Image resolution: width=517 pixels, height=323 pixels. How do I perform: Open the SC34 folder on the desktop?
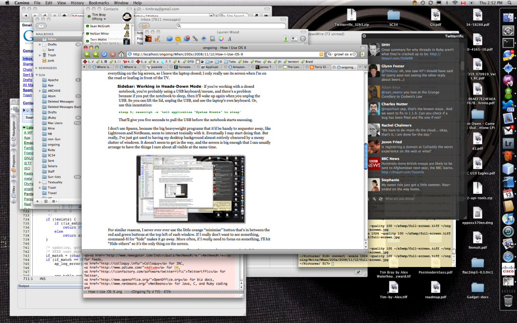(393, 18)
